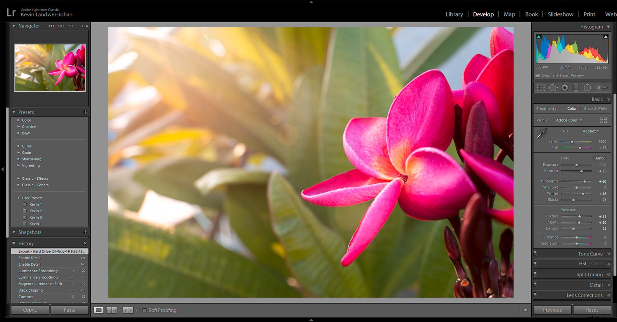Select the Crop Overlay tool
This screenshot has width=617, height=322.
(540, 87)
